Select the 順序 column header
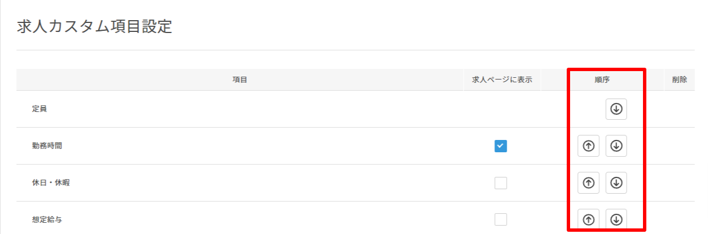708x234 pixels. tap(602, 80)
